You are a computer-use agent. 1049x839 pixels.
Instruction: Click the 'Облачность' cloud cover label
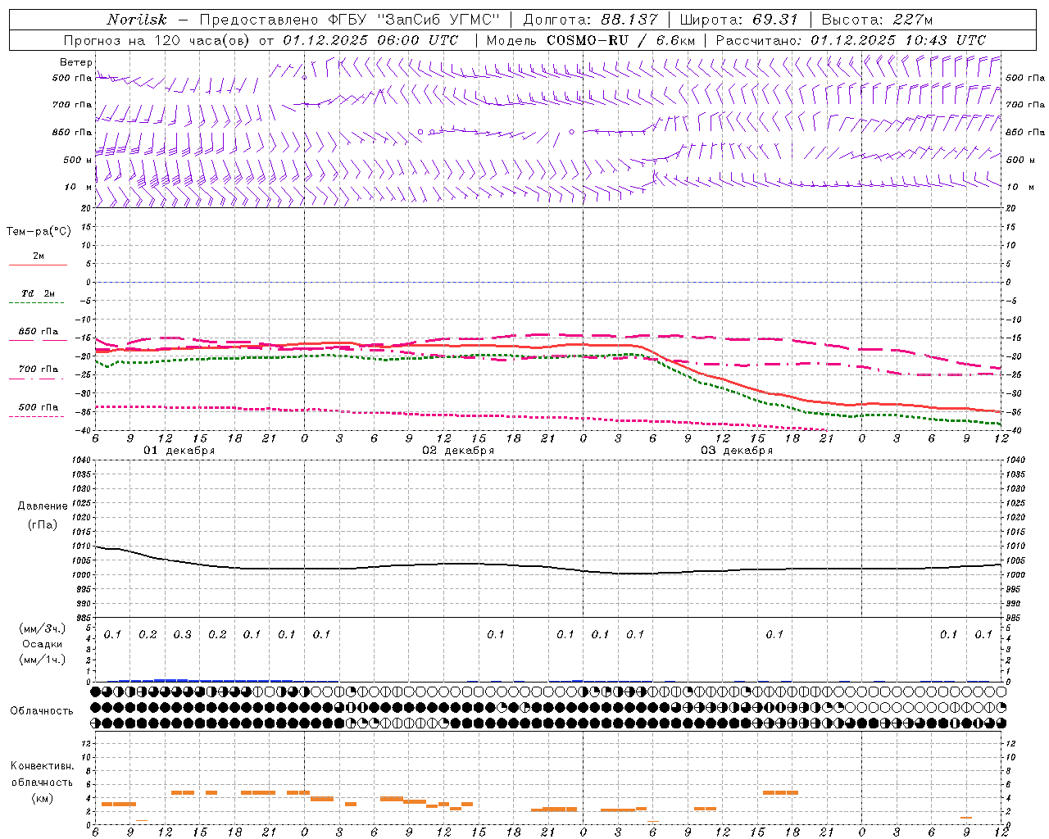tap(42, 710)
